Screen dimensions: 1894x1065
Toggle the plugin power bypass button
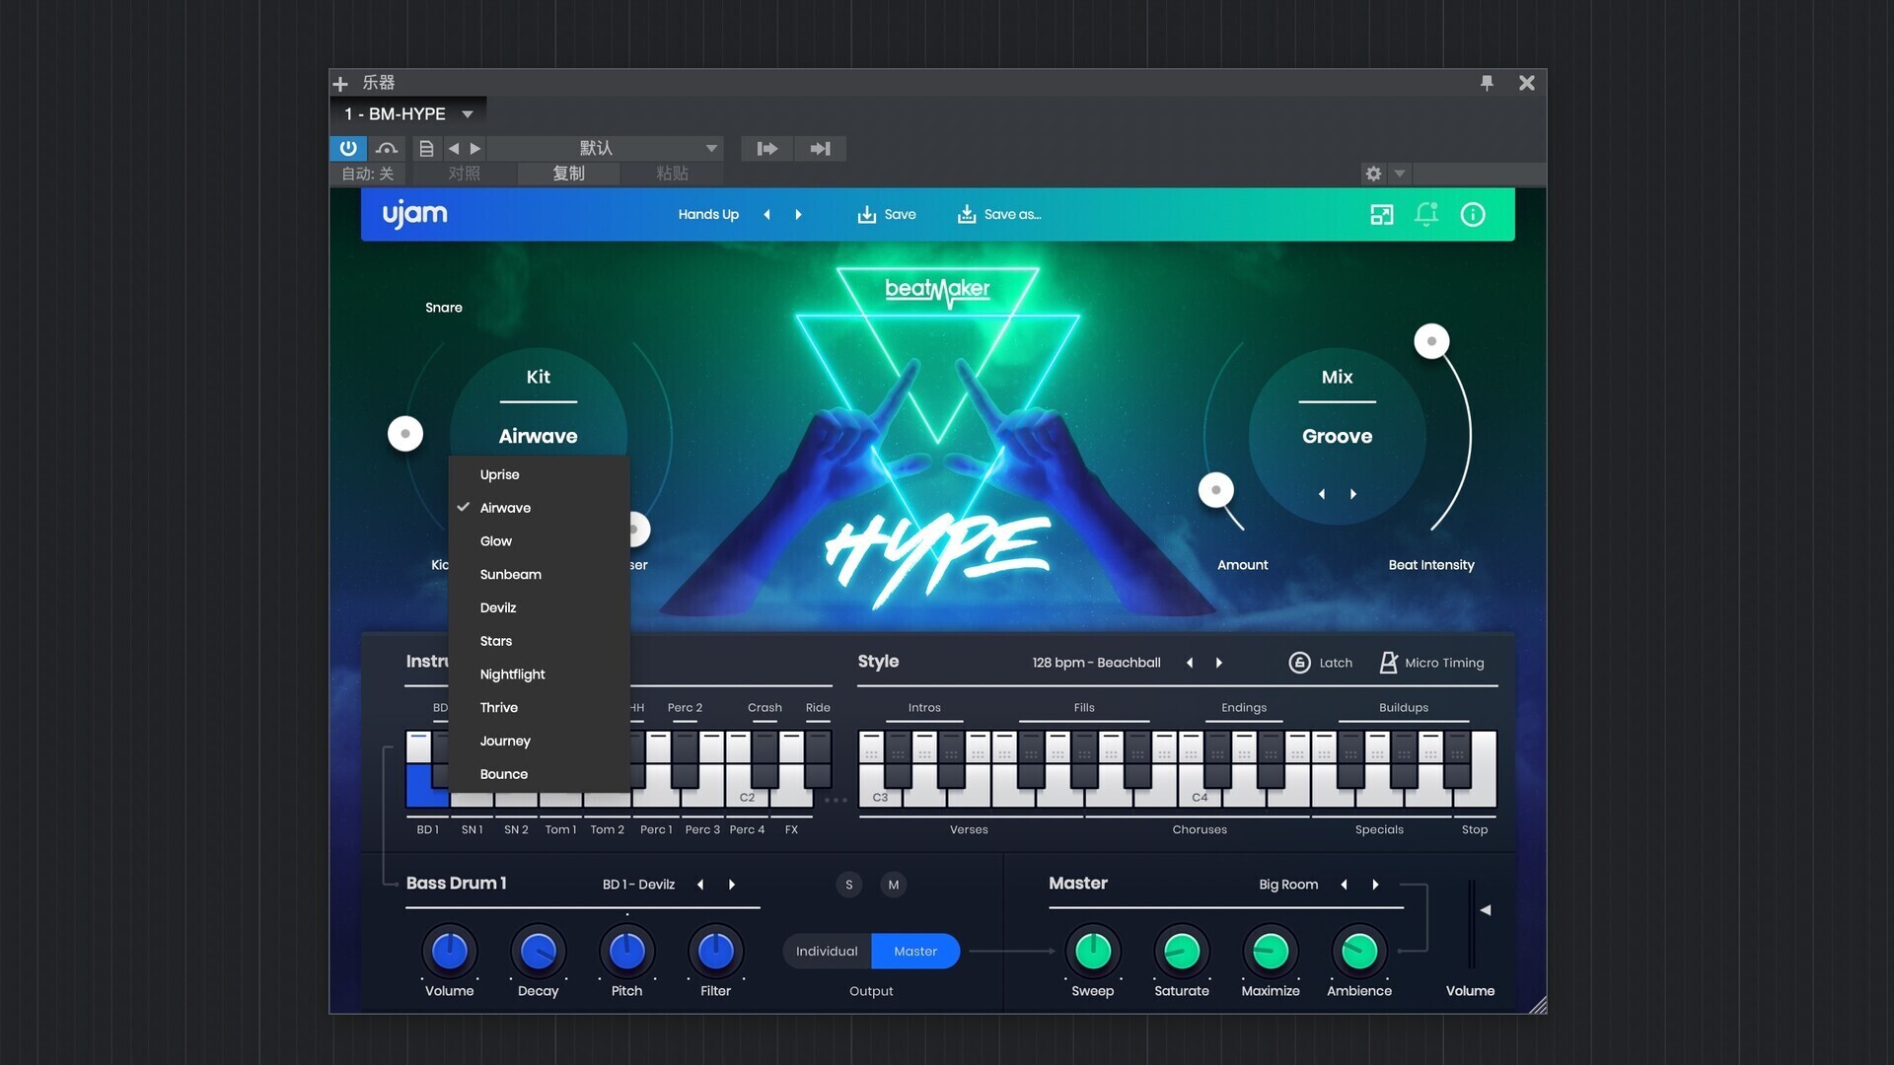(x=348, y=148)
